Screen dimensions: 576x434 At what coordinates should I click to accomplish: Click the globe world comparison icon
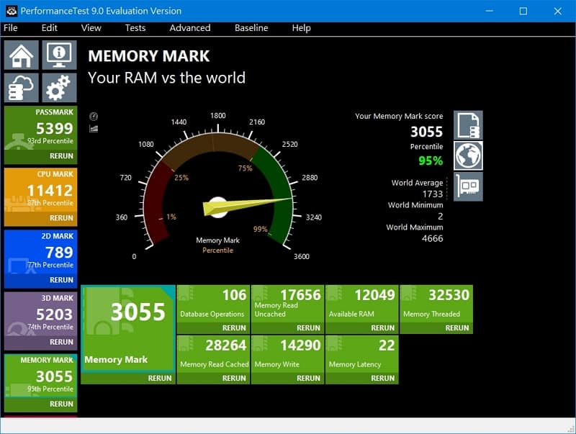click(468, 155)
